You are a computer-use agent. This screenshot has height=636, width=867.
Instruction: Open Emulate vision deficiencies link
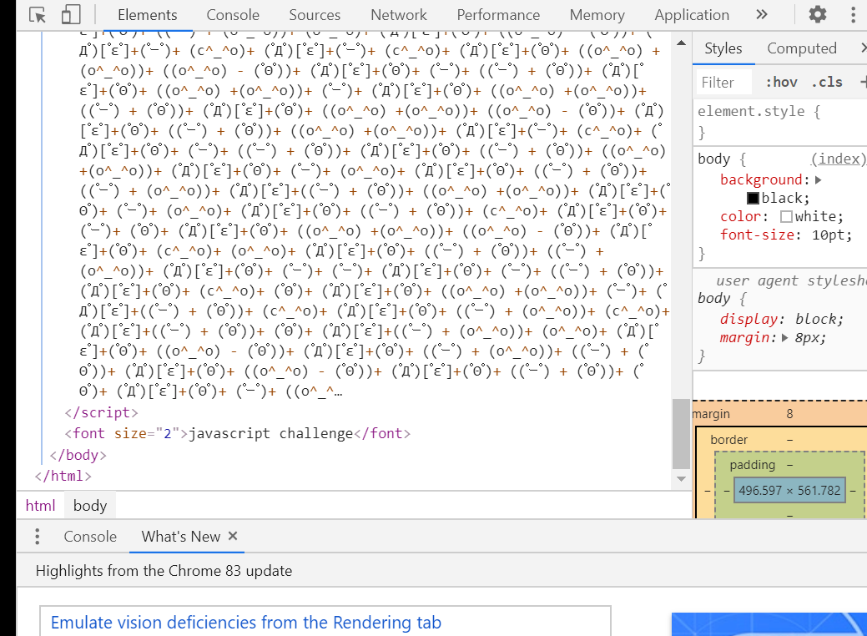coord(246,623)
